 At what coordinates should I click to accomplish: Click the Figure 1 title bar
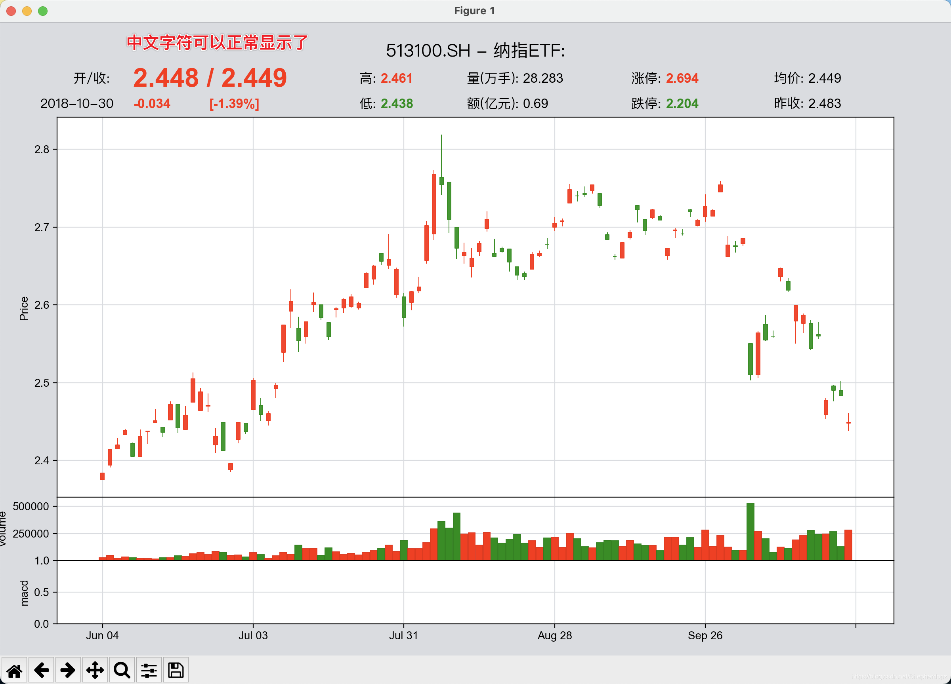point(475,11)
